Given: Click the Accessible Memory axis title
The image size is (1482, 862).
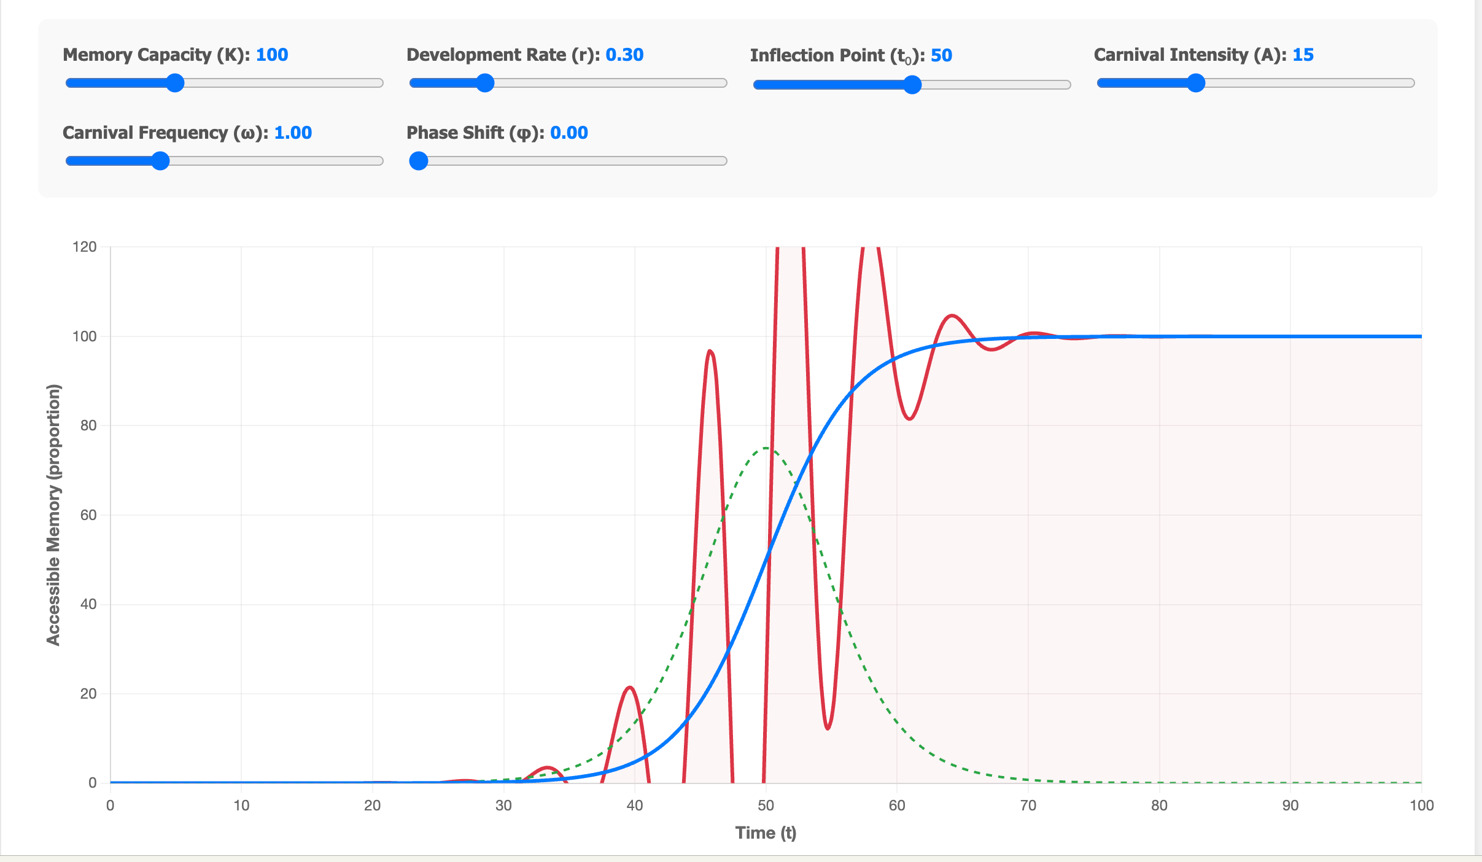Looking at the screenshot, I should (54, 514).
